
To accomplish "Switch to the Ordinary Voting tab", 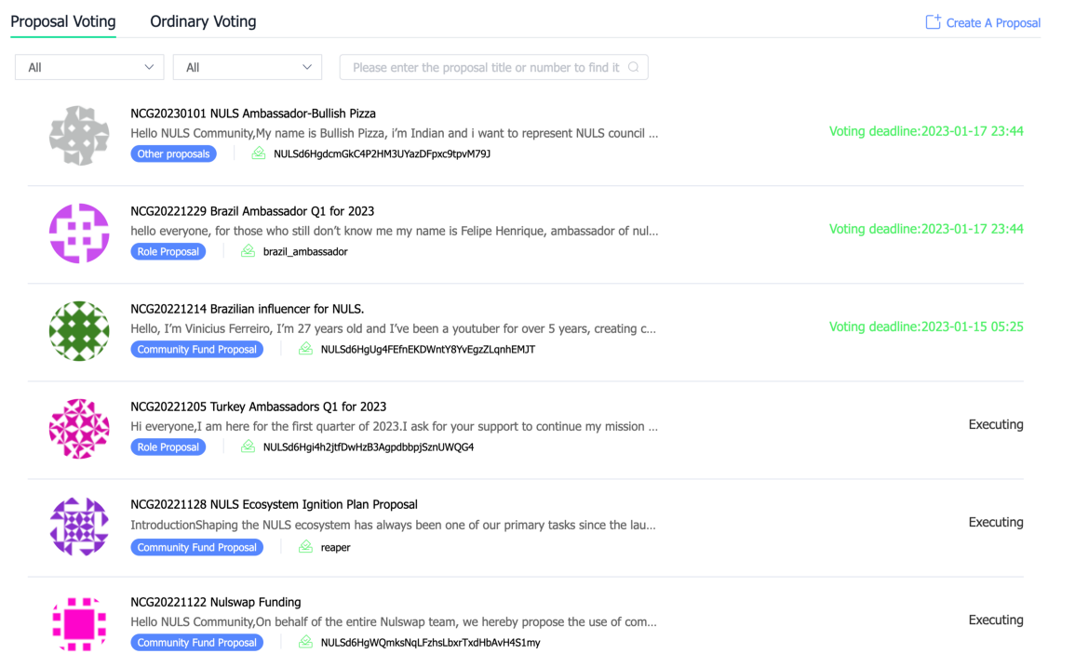I will point(203,21).
